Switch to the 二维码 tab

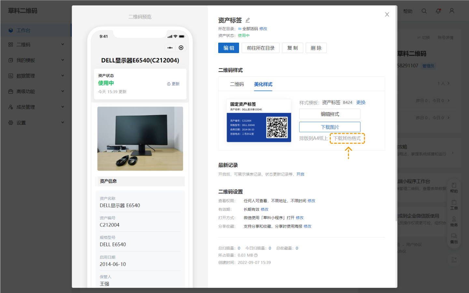point(237,84)
